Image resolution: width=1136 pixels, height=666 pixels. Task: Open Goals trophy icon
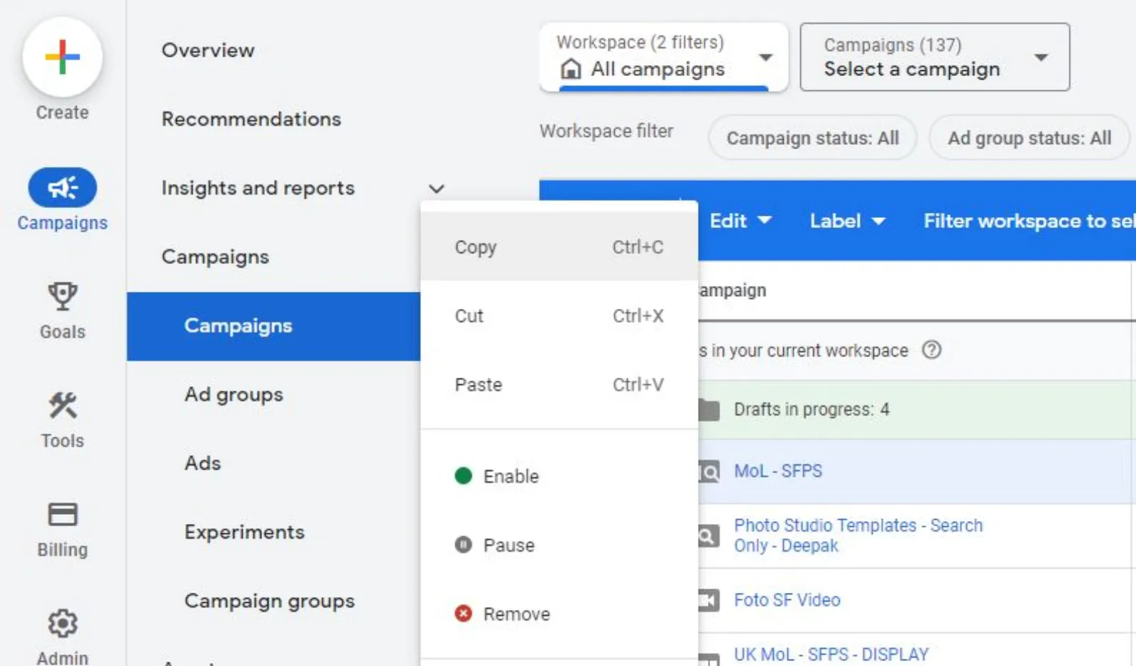click(x=62, y=297)
